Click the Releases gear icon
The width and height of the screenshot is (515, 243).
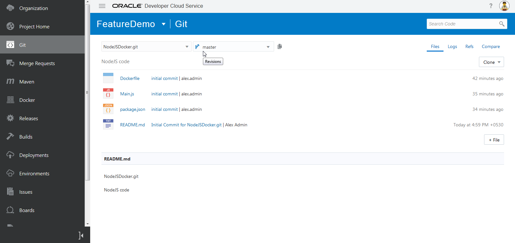(10, 118)
